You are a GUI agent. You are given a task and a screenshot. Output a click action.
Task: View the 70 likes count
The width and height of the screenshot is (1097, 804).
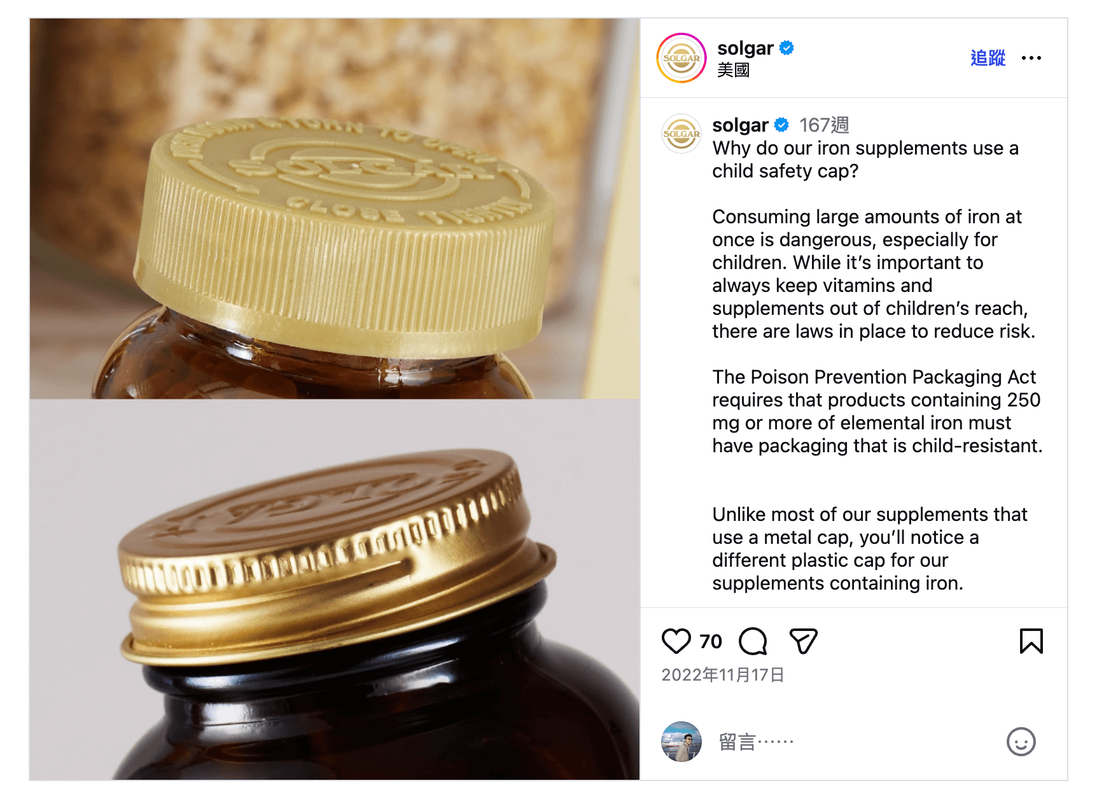coord(711,641)
